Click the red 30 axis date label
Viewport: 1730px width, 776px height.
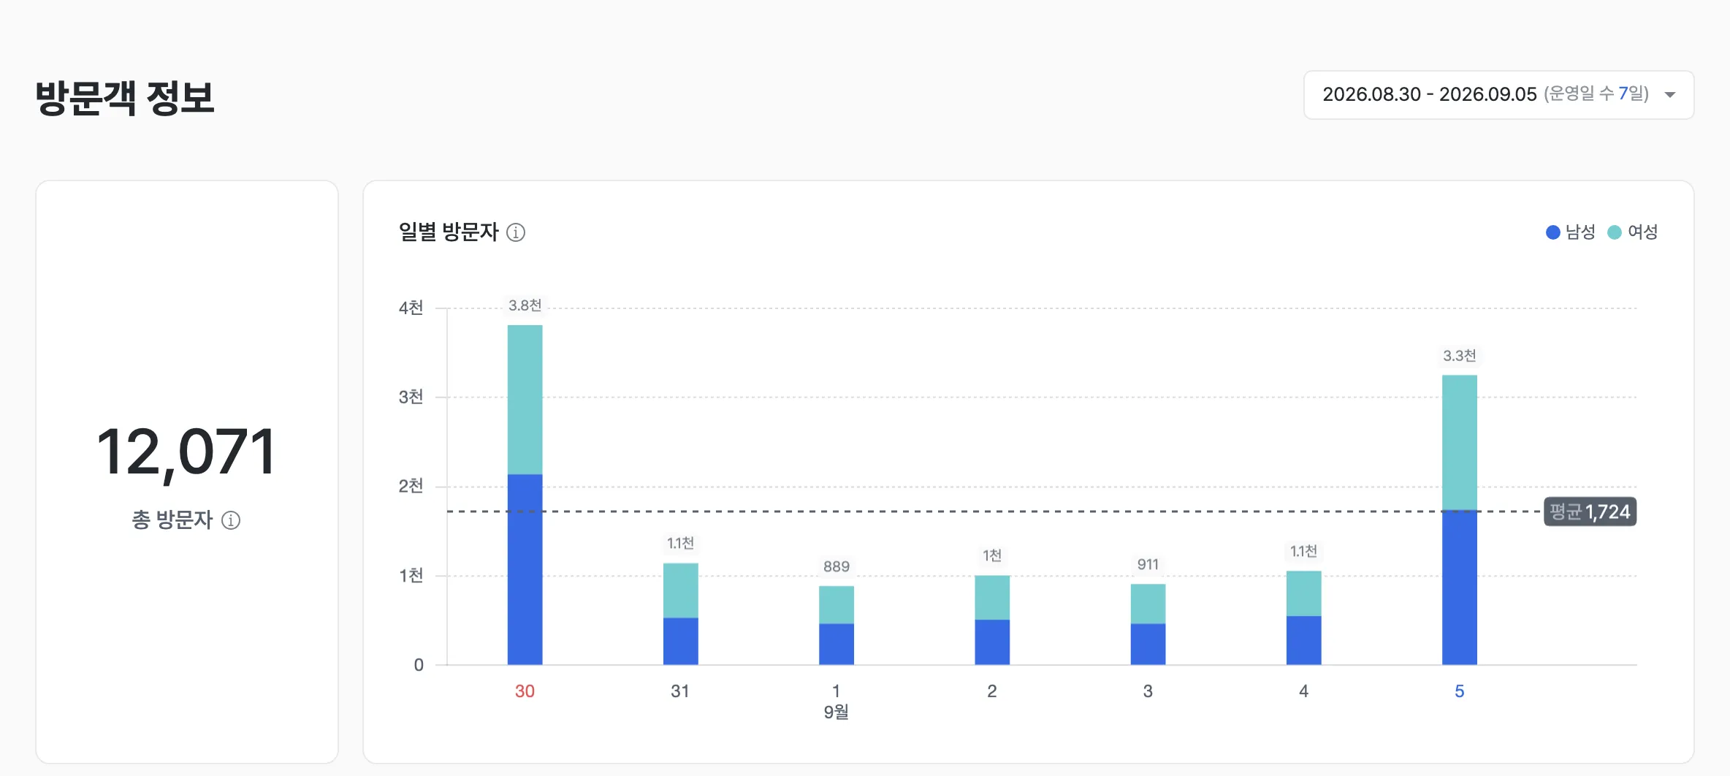[525, 691]
